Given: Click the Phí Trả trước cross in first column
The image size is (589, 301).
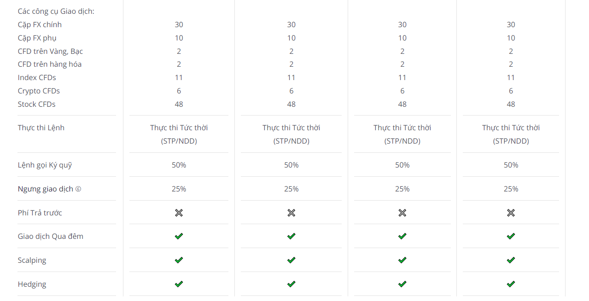Looking at the screenshot, I should point(179,213).
